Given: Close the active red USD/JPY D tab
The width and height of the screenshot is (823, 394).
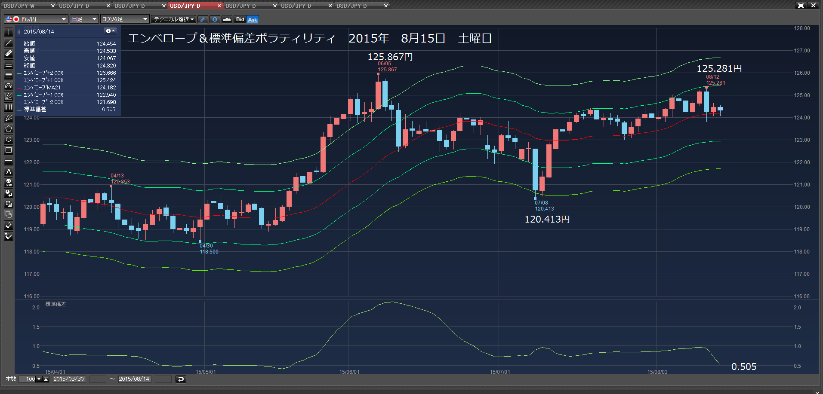Looking at the screenshot, I should coord(219,6).
